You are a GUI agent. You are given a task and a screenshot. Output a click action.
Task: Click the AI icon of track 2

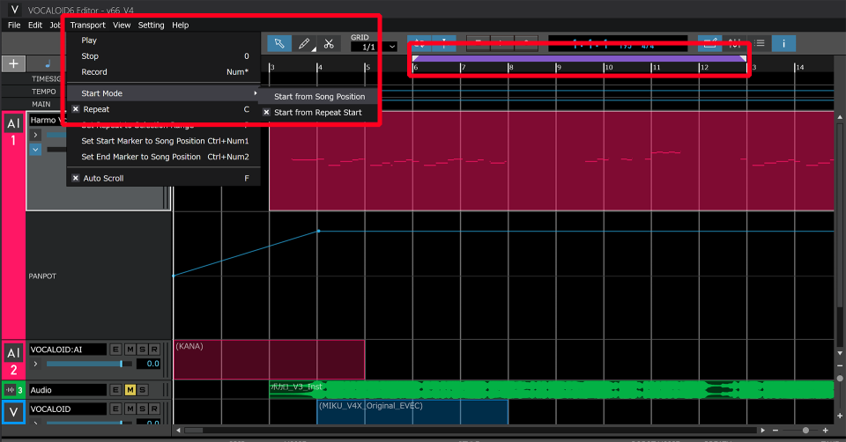tap(13, 353)
